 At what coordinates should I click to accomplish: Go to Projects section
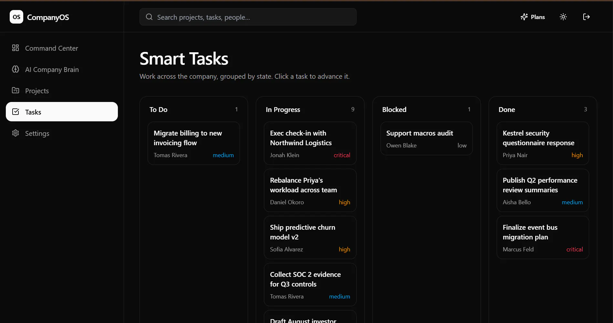point(62,91)
